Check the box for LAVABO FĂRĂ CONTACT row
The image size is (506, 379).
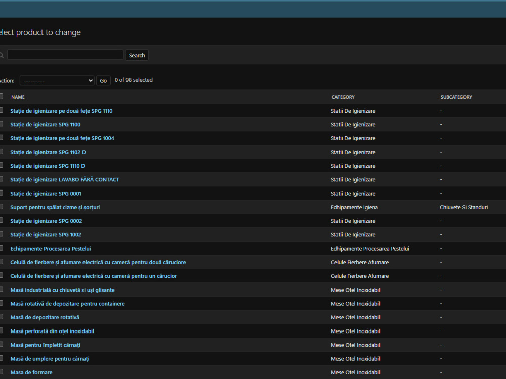tap(1, 179)
